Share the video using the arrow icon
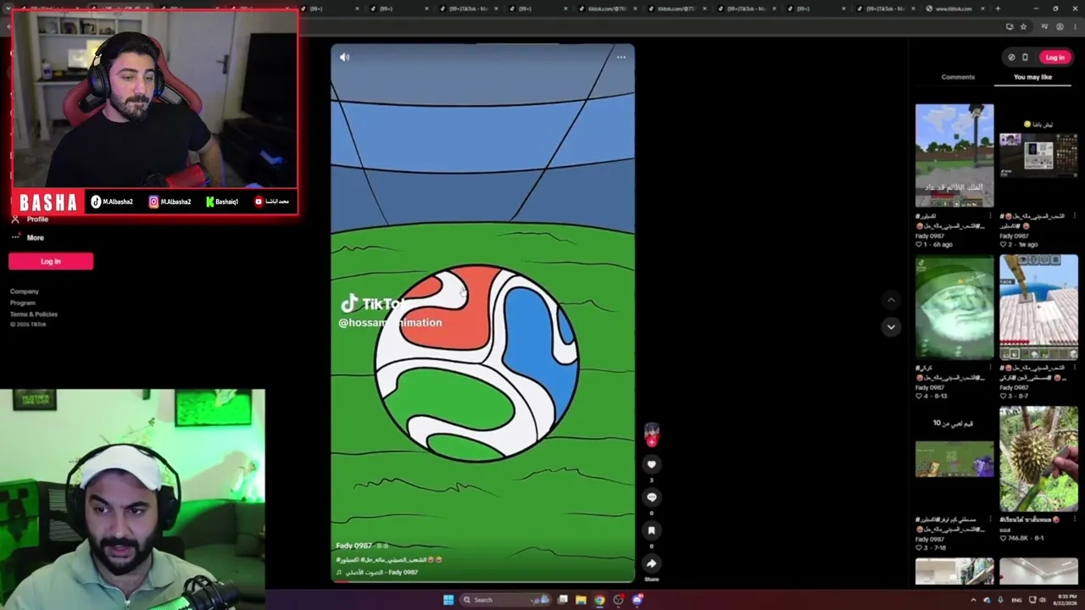1085x610 pixels. (651, 563)
